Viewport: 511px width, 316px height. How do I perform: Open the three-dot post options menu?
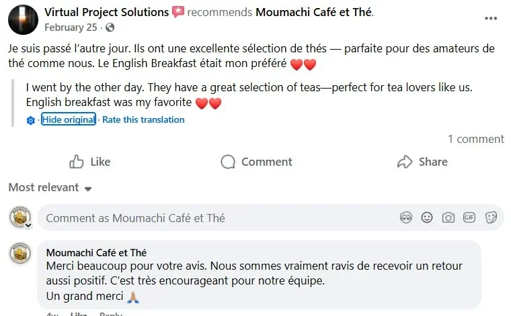(491, 18)
